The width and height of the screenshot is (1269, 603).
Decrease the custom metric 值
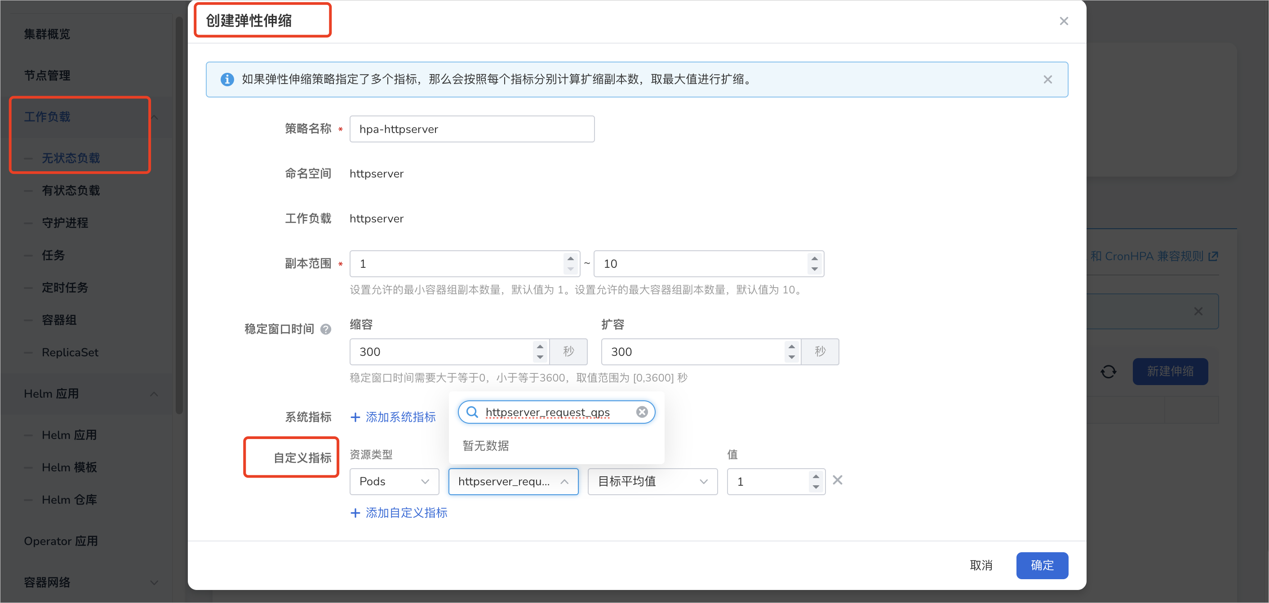tap(816, 487)
